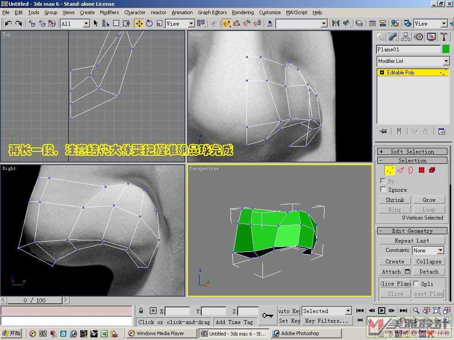Activate the Select and Move tool
The height and width of the screenshot is (340, 454).
pyautogui.click(x=139, y=23)
